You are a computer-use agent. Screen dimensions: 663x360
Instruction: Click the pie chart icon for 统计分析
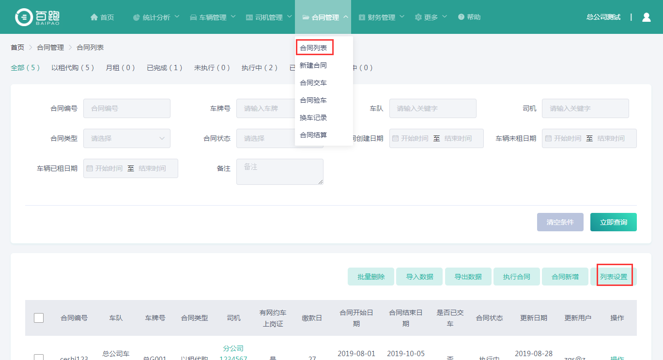(x=137, y=17)
